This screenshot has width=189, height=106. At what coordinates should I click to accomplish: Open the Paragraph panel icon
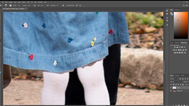point(167,21)
